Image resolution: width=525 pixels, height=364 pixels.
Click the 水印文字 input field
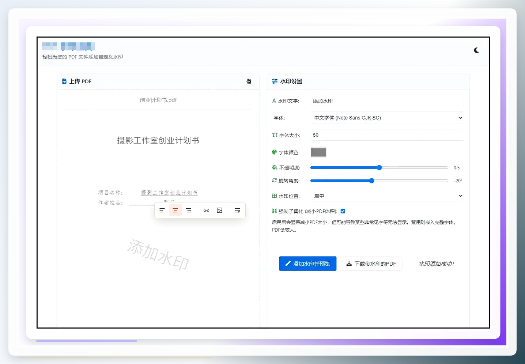(387, 101)
